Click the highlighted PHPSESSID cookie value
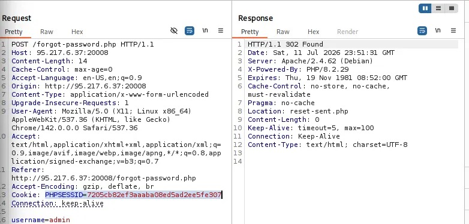This screenshot has width=469, height=224. point(154,195)
